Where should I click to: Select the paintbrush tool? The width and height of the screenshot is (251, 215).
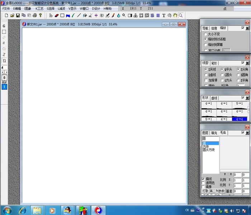(x=113, y=15)
